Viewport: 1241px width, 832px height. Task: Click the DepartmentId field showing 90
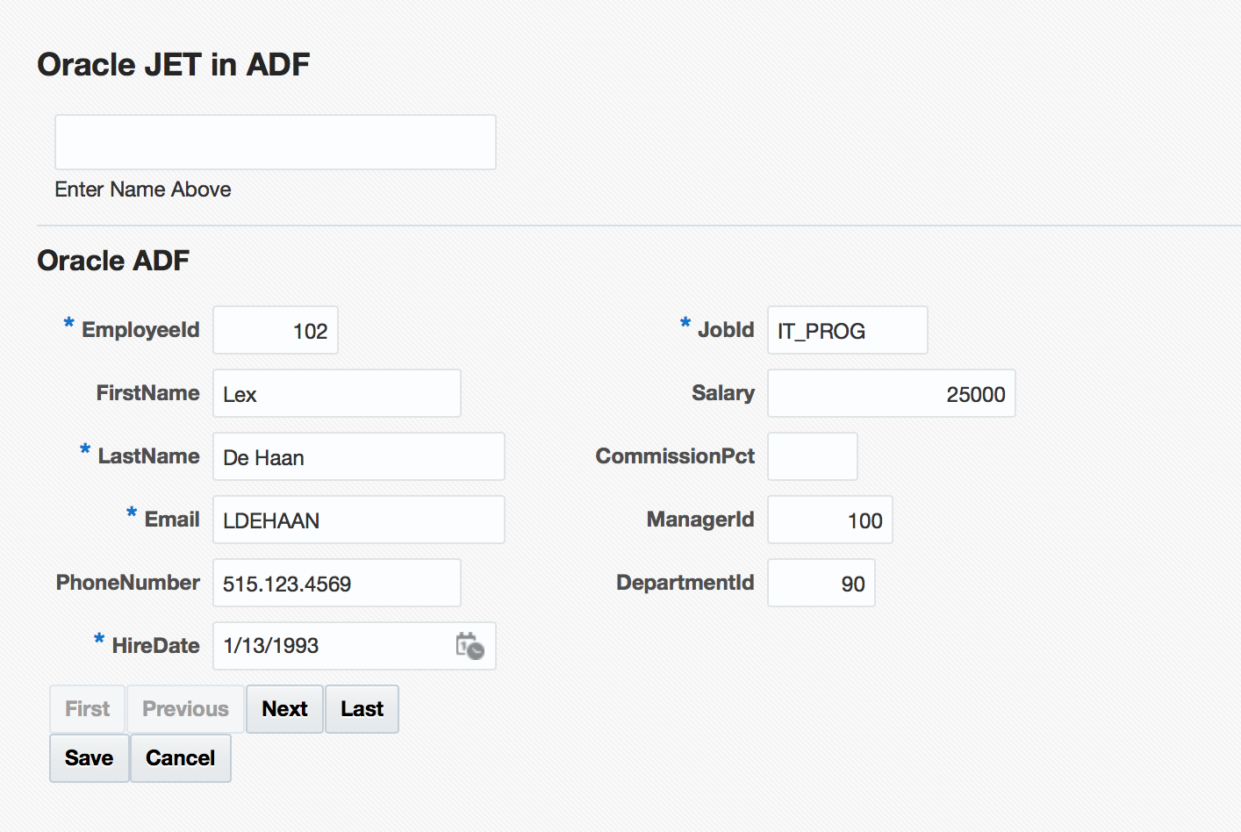coord(821,584)
